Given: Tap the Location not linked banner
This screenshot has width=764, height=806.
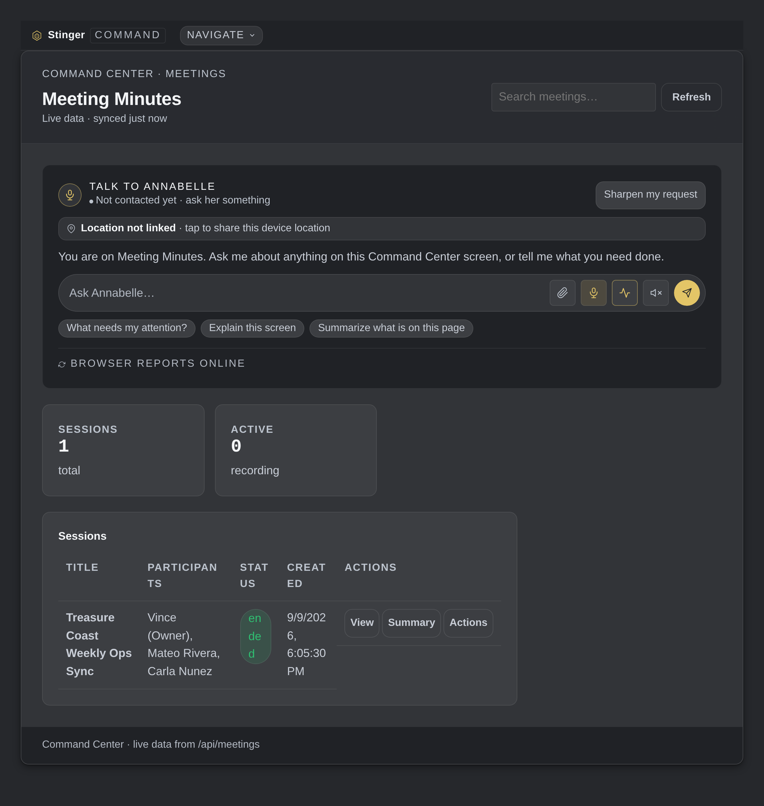Looking at the screenshot, I should 382,229.
